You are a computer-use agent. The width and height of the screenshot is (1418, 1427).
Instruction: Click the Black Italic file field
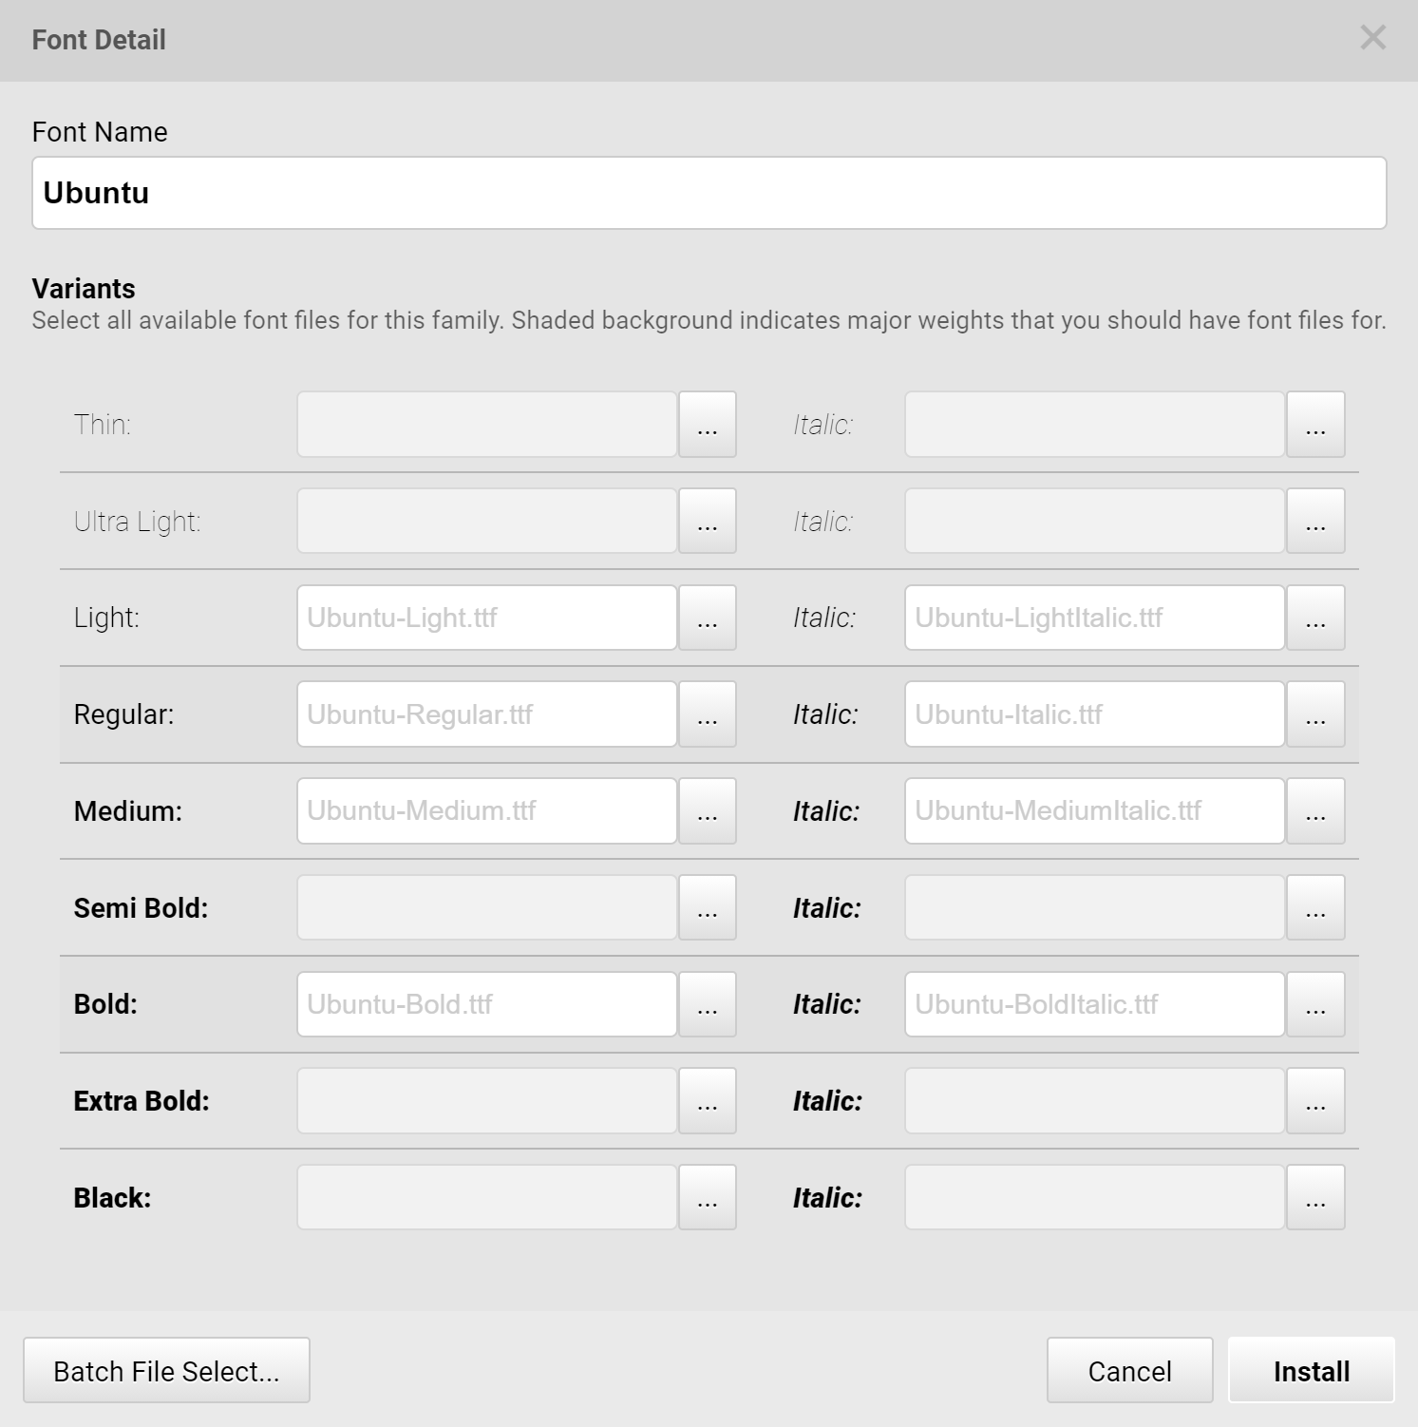pyautogui.click(x=1095, y=1197)
